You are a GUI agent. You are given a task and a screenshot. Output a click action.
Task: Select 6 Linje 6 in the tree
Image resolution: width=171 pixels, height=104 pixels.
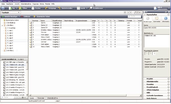(x=9, y=41)
